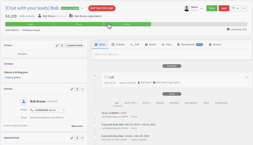Click the person icon beside Bob Brown header
Image resolution: width=253 pixels, height=145 pixels.
tap(39, 16)
